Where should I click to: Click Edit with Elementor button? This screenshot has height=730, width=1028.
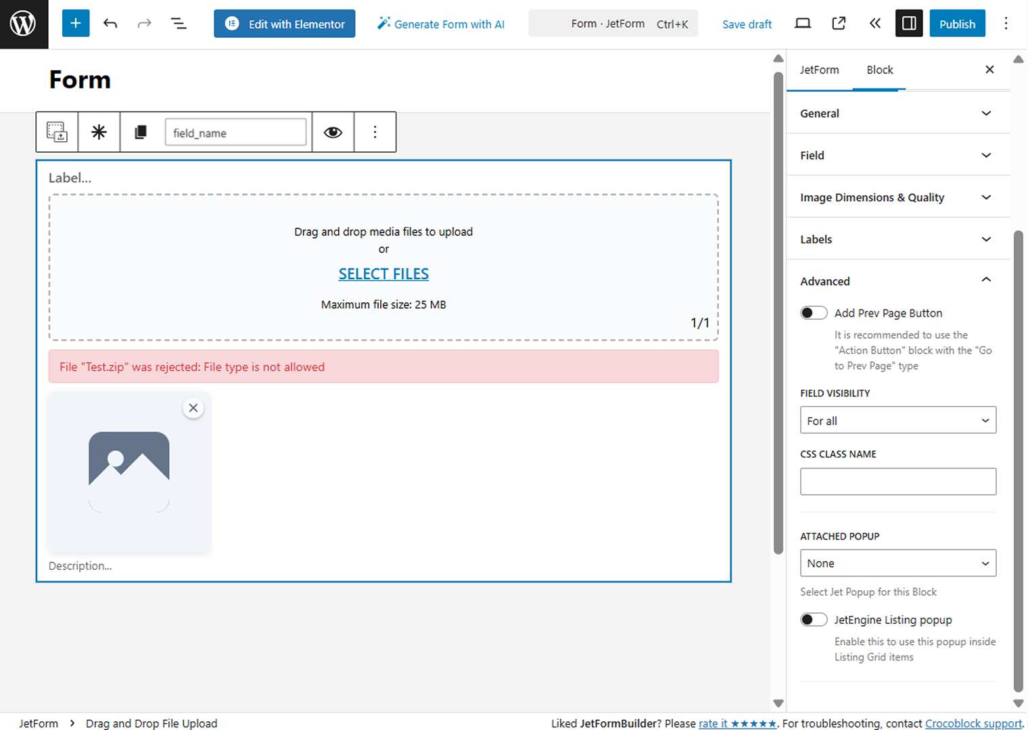[285, 24]
